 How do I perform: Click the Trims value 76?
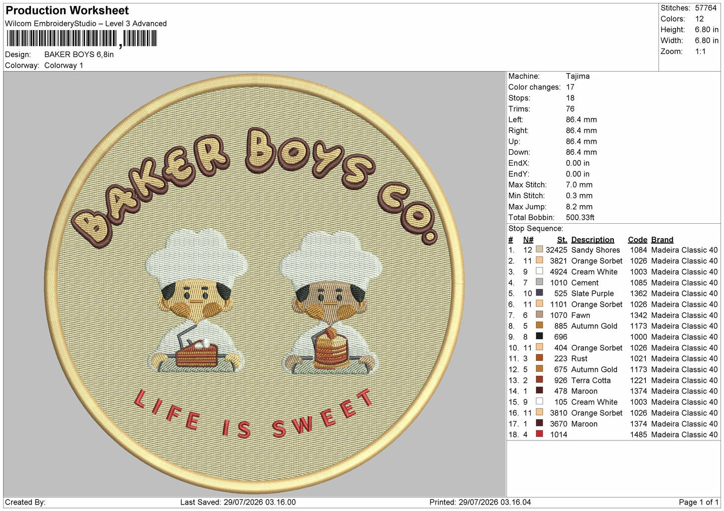pyautogui.click(x=570, y=109)
